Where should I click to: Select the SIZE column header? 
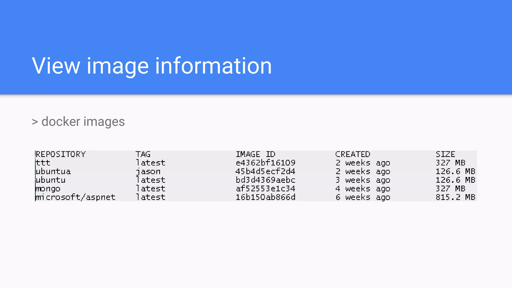click(x=445, y=154)
